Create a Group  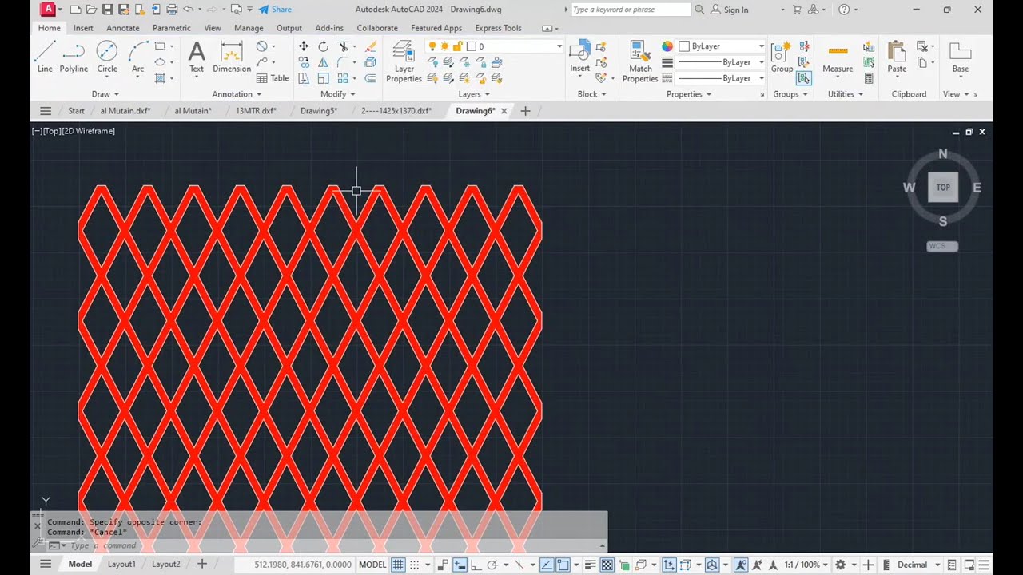782,57
